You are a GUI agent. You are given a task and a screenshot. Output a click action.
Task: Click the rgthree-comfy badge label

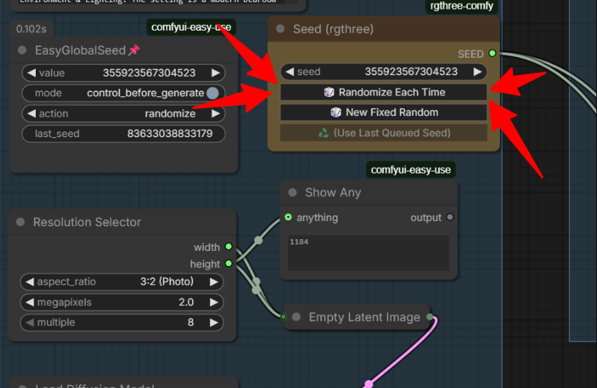coord(461,6)
